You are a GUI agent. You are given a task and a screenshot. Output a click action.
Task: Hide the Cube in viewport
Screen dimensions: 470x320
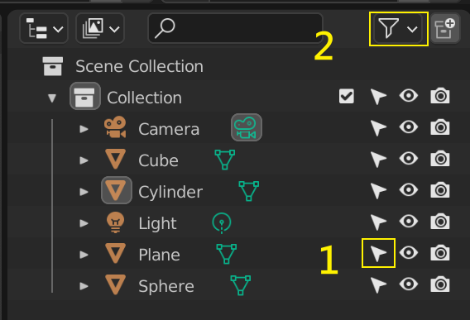coord(409,159)
